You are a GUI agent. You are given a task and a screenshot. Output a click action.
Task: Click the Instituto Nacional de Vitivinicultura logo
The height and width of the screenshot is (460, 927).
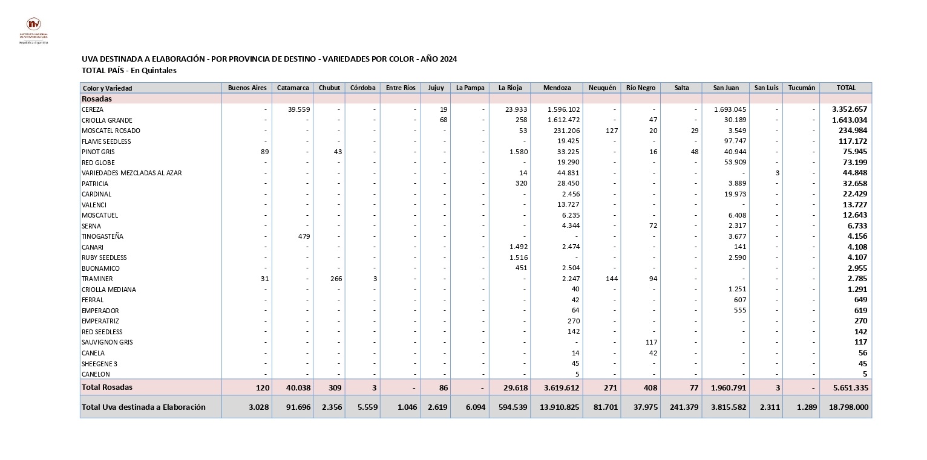[33, 30]
